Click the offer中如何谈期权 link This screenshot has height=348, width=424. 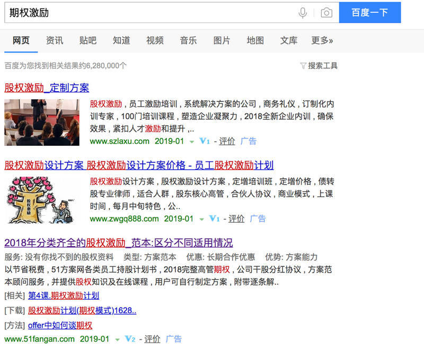(60, 325)
